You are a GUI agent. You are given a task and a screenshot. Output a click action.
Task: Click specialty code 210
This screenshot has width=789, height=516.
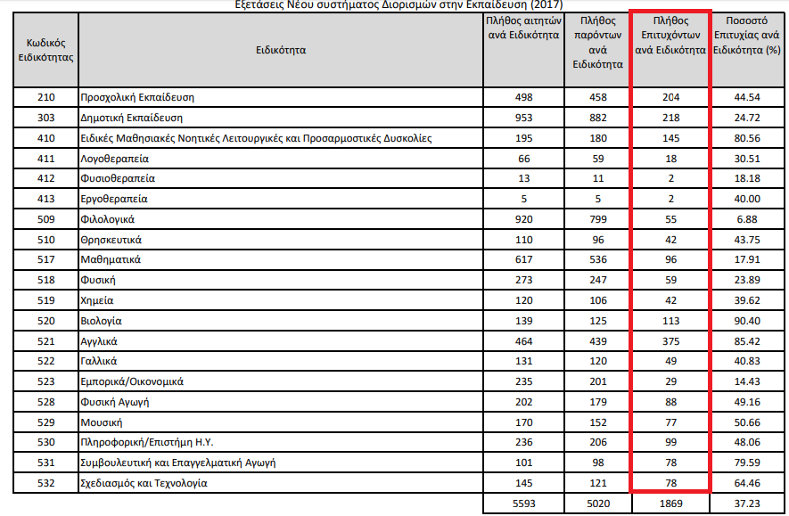point(45,97)
